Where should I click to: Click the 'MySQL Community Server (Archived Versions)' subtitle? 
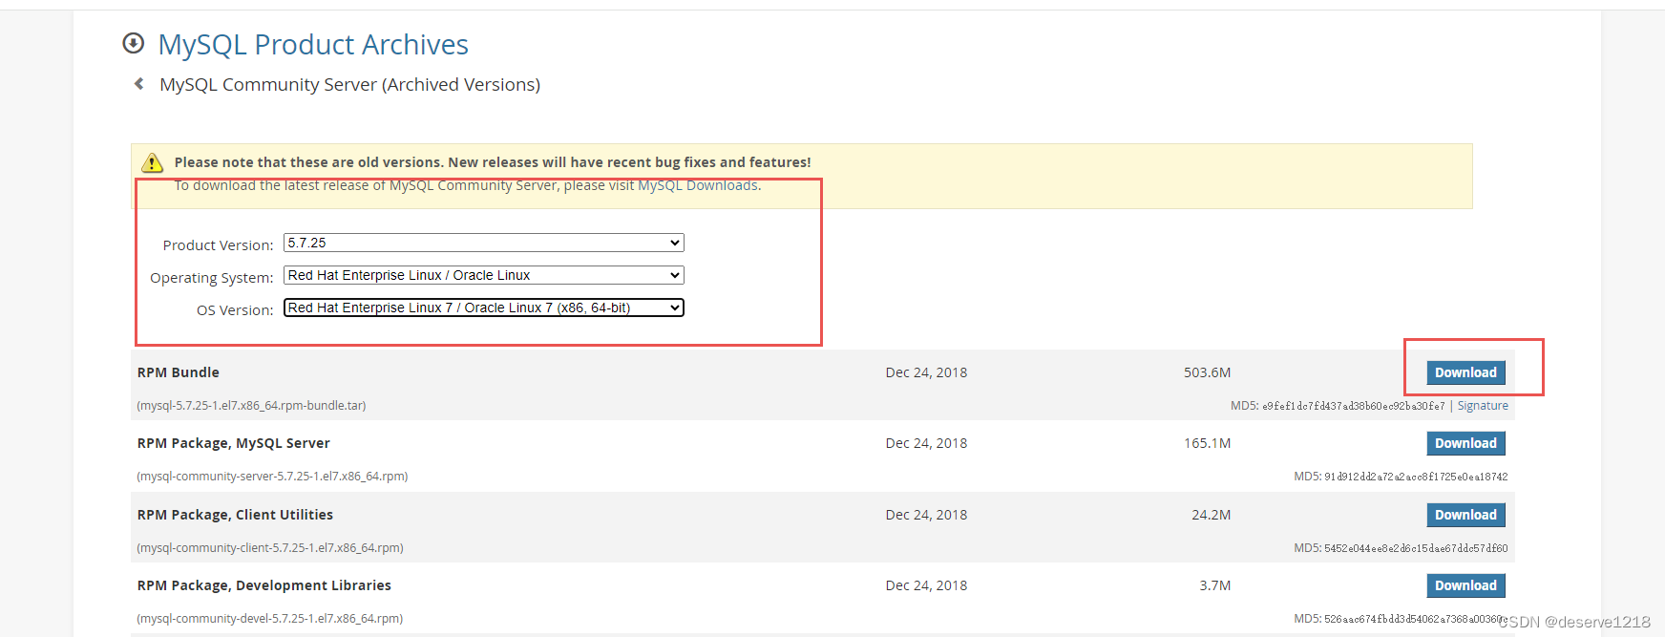[349, 84]
